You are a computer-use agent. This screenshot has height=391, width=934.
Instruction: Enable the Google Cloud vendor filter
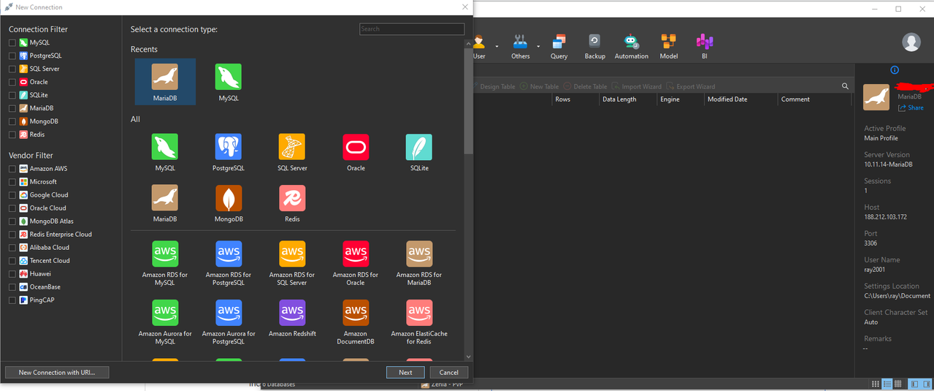coord(12,195)
